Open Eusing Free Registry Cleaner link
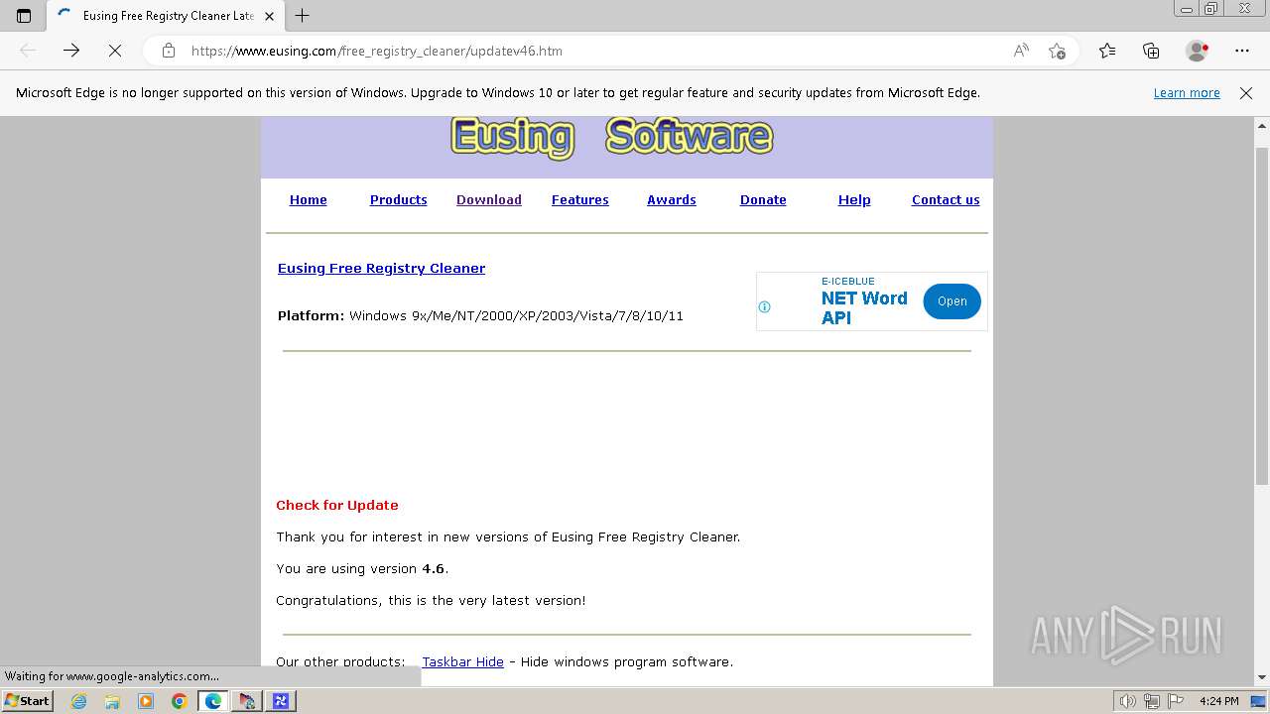This screenshot has width=1270, height=714. [382, 268]
